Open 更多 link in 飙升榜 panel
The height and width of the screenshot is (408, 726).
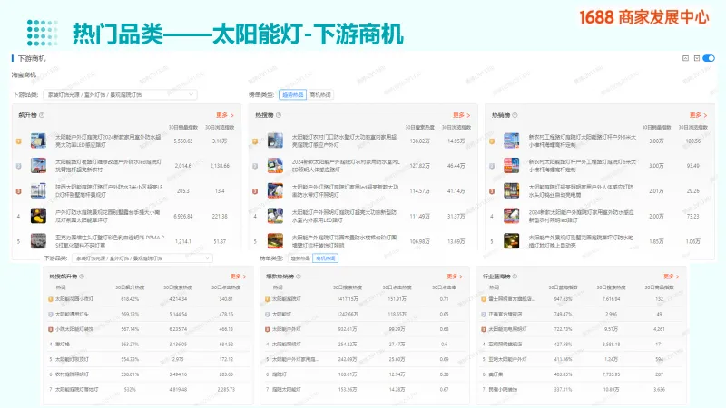pos(224,116)
